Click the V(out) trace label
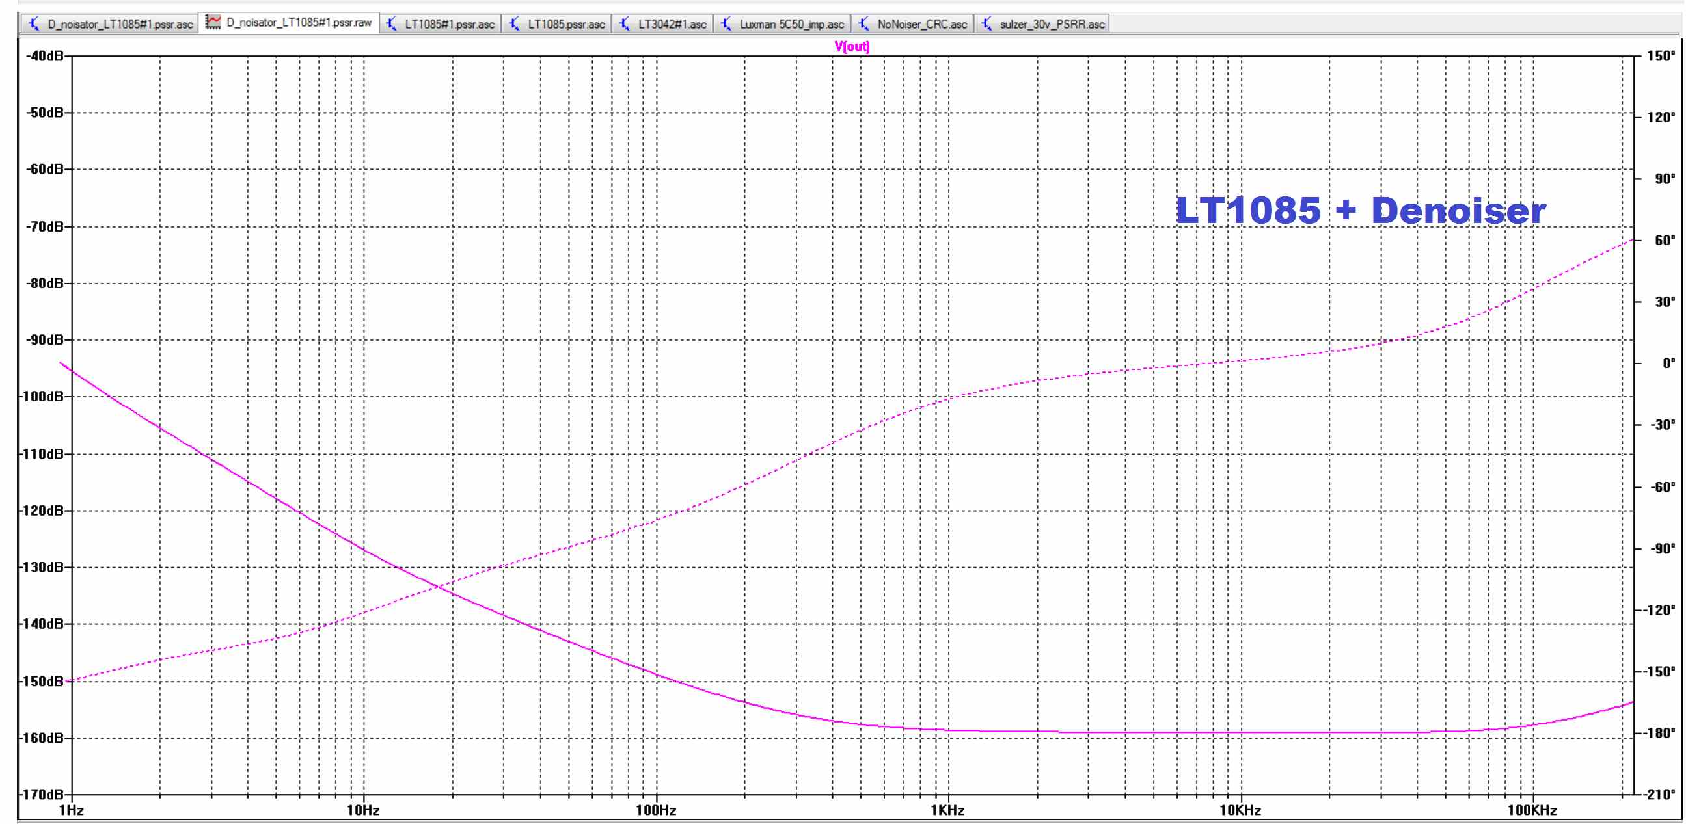This screenshot has width=1686, height=824. click(852, 46)
